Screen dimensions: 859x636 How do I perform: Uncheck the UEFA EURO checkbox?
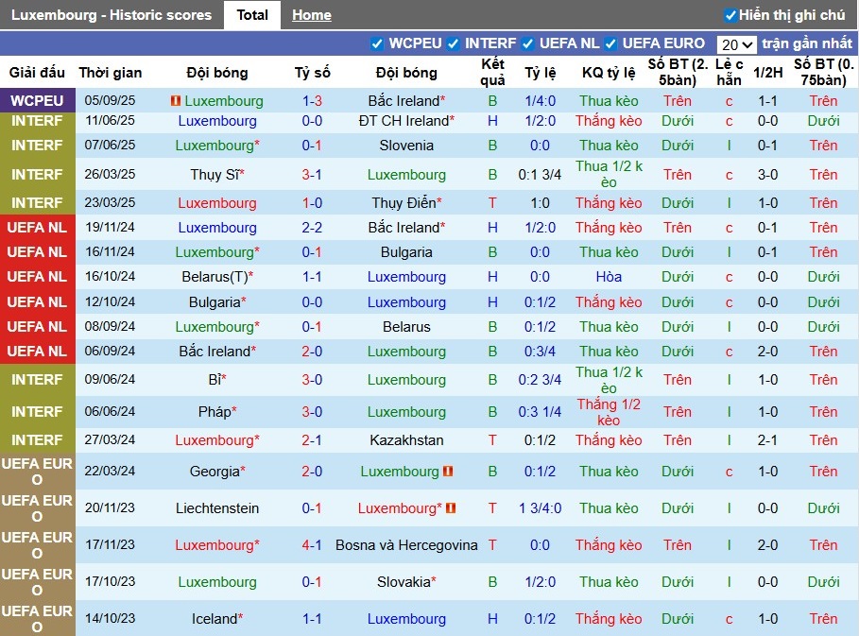[x=610, y=43]
